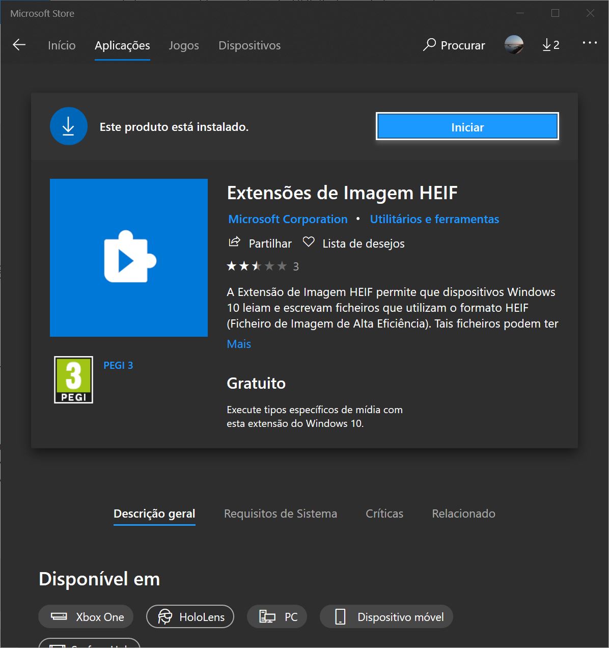The image size is (609, 648).
Task: Add to Lista de desejos
Action: pos(364,244)
